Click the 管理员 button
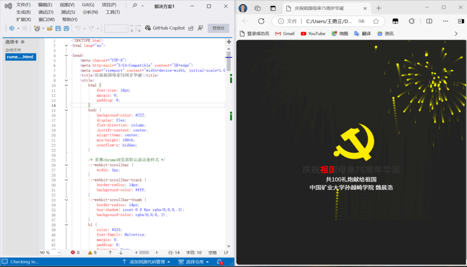 [x=218, y=28]
